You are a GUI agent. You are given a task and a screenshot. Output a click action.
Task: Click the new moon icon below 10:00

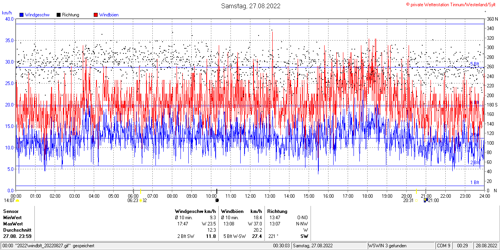coord(217,200)
